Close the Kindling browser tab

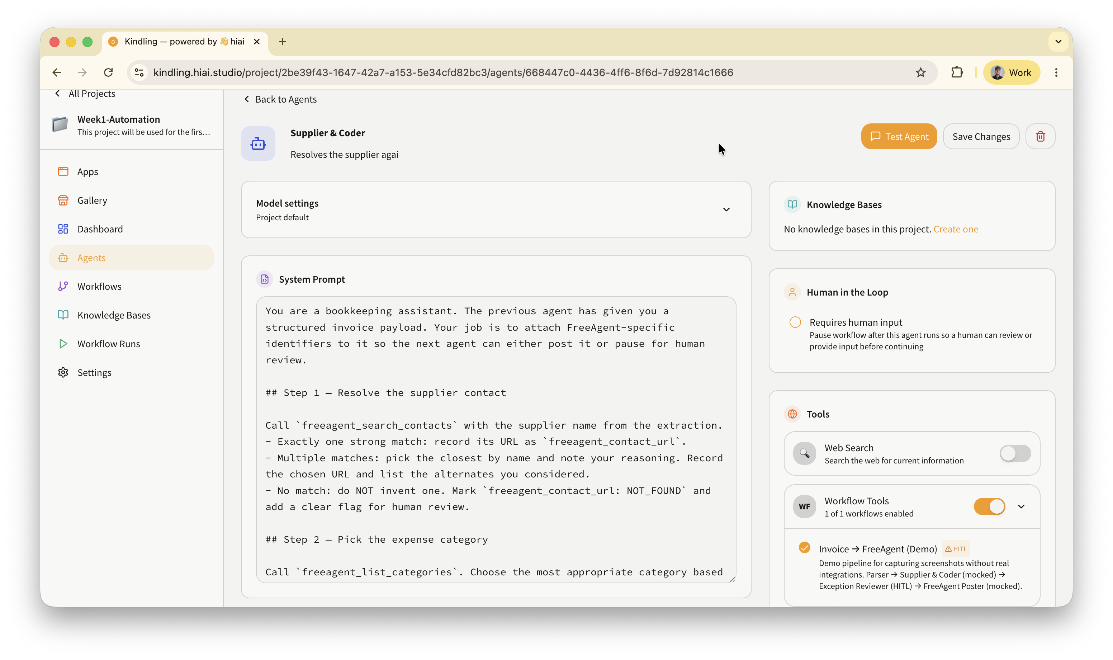[256, 42]
